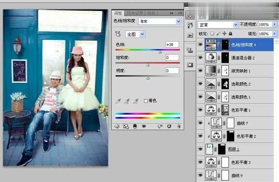The width and height of the screenshot is (279, 182).
Task: Switch panel to expanded view icon
Action: 126,126
